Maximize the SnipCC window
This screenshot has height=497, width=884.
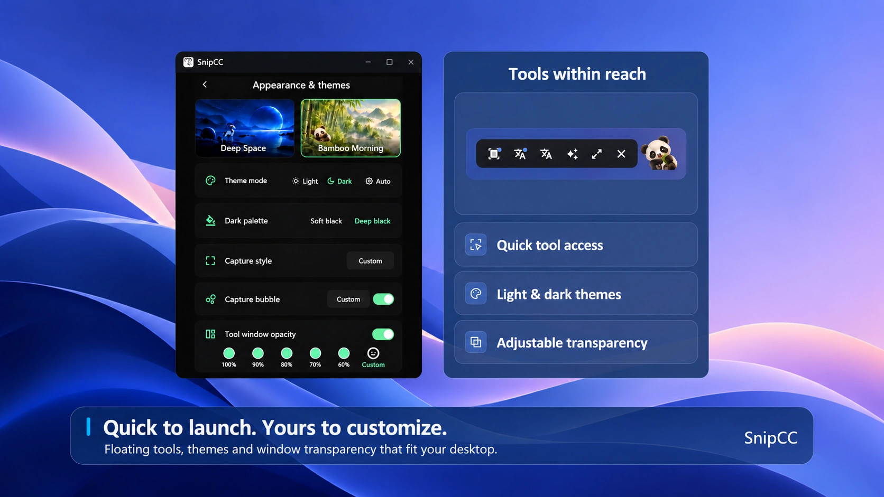(x=390, y=62)
